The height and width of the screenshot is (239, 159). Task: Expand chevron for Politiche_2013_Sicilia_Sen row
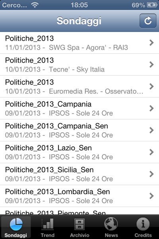pyautogui.click(x=151, y=174)
